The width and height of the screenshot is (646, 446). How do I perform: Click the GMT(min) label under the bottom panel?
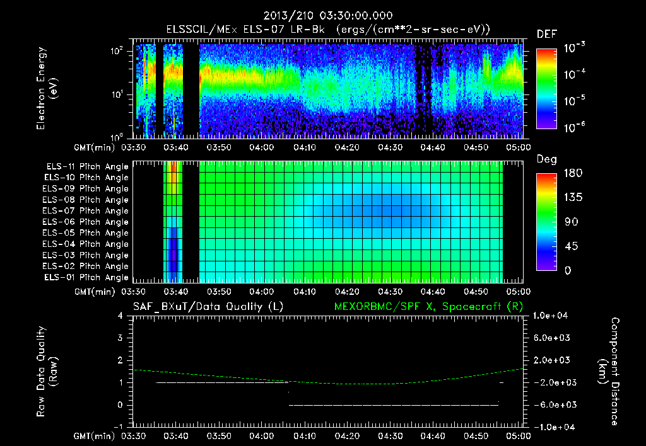coord(95,437)
